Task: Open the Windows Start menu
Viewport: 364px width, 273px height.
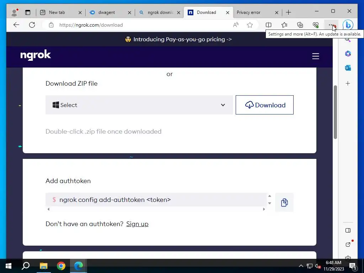Action: 9,266
